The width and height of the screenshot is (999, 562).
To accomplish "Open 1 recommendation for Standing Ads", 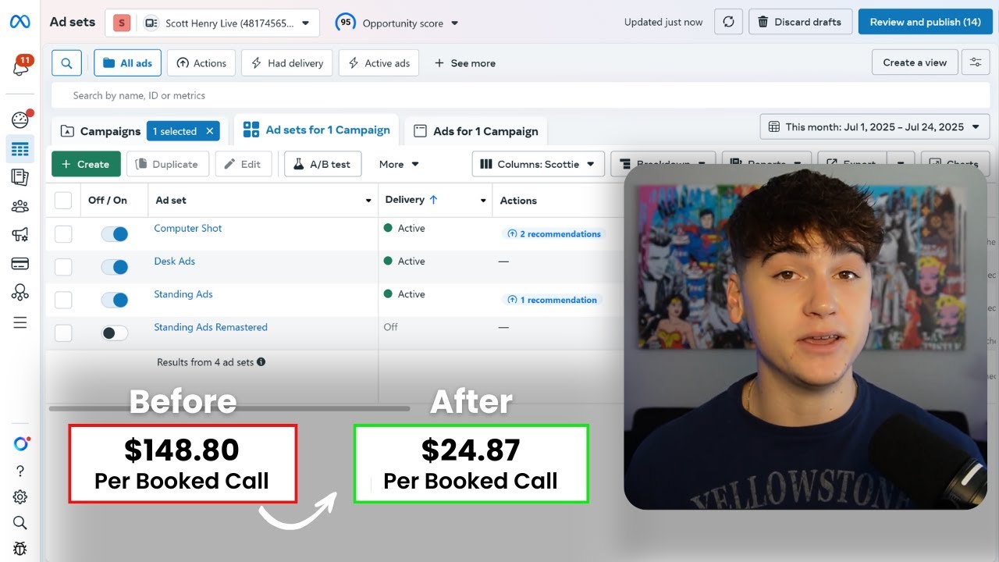I will point(552,300).
